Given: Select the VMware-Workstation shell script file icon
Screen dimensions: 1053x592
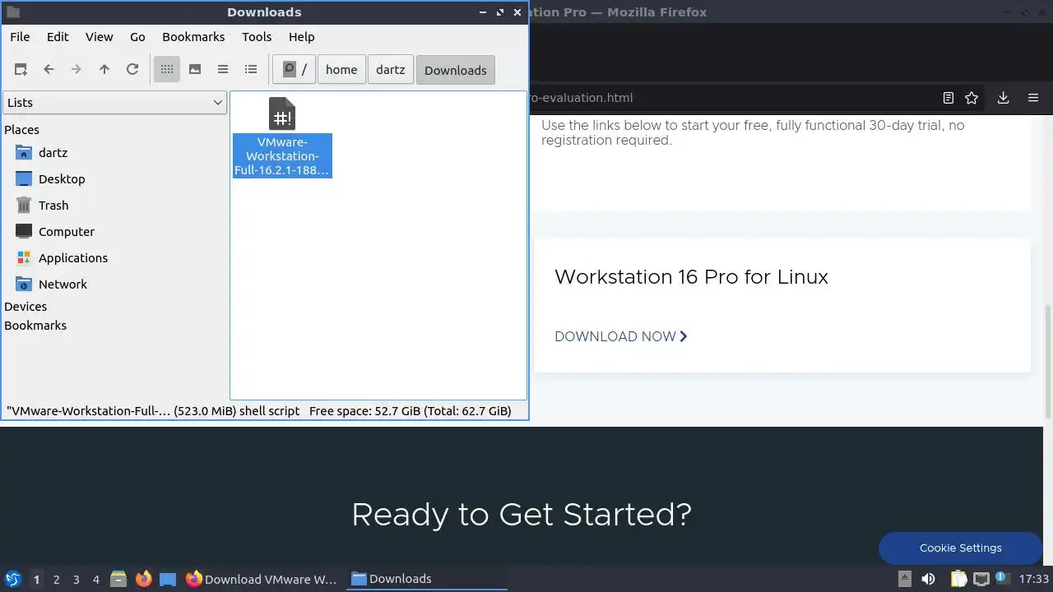Looking at the screenshot, I should (x=282, y=113).
